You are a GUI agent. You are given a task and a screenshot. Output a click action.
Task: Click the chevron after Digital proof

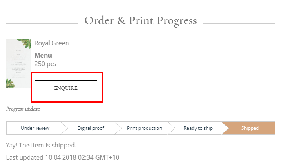click(118, 128)
